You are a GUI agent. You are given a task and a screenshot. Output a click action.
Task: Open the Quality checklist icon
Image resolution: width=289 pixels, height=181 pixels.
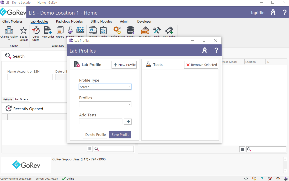click(x=103, y=30)
